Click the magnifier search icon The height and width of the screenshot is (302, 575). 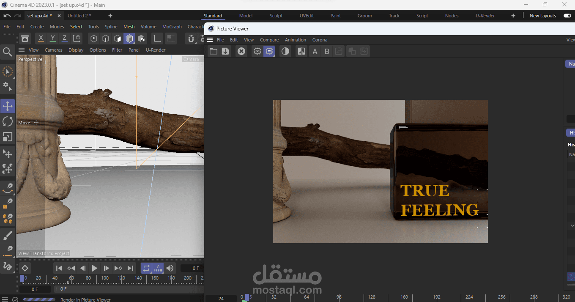click(x=7, y=52)
